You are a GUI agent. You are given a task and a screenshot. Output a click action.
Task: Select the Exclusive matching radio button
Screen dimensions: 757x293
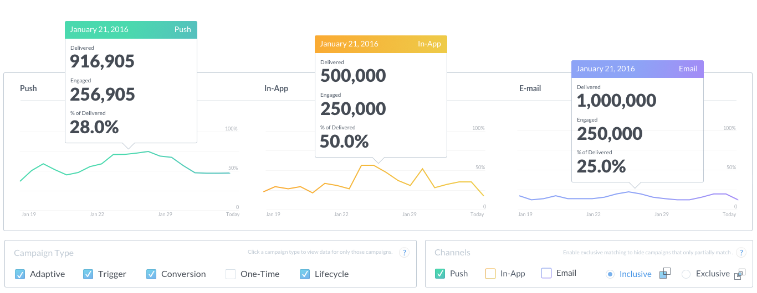pos(686,274)
